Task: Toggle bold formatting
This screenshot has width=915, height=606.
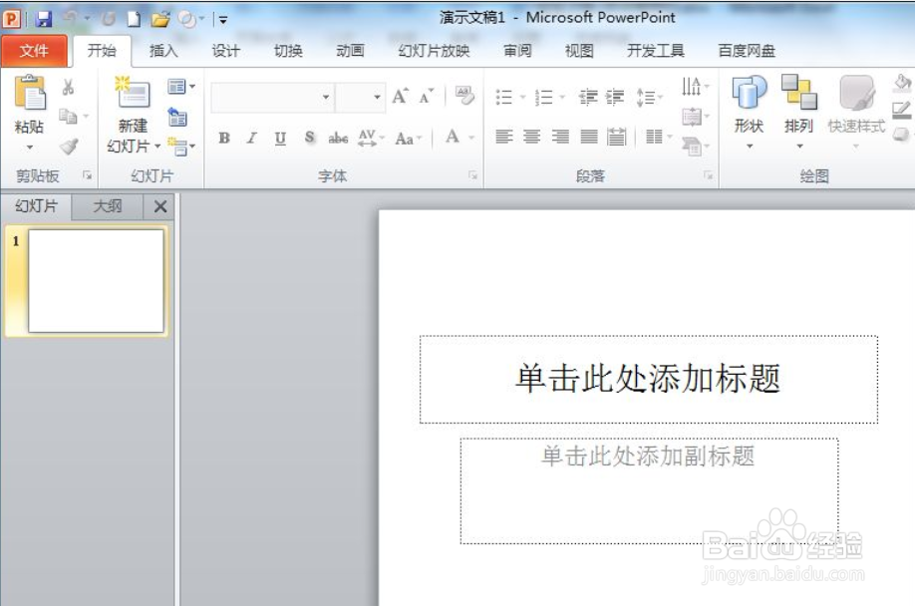Action: pos(226,140)
